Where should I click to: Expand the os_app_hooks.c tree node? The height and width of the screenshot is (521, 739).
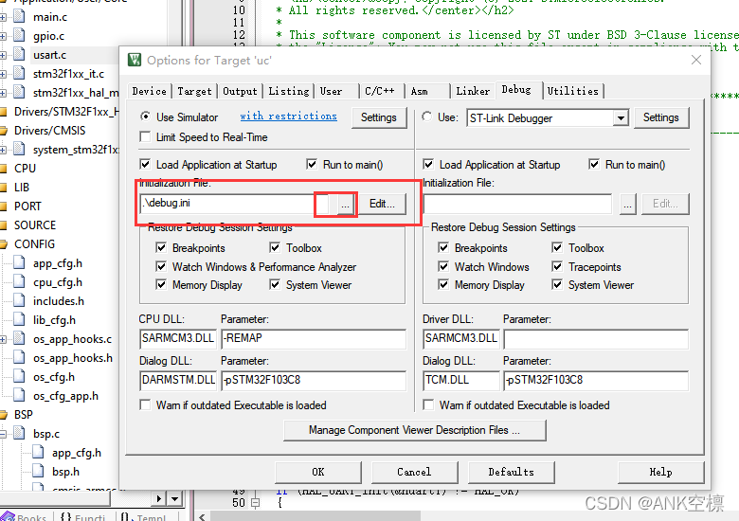pos(3,339)
